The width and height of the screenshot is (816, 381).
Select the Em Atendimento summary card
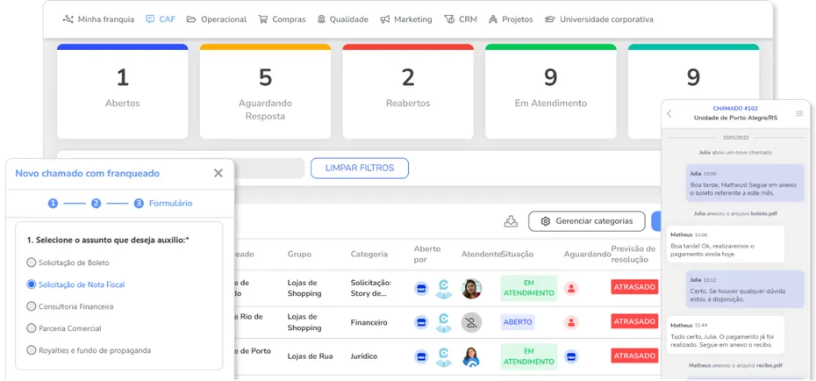point(551,91)
